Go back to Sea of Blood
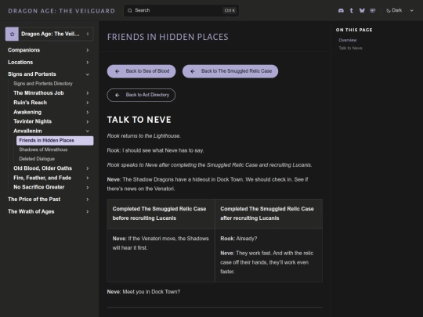The width and height of the screenshot is (423, 317). click(141, 71)
